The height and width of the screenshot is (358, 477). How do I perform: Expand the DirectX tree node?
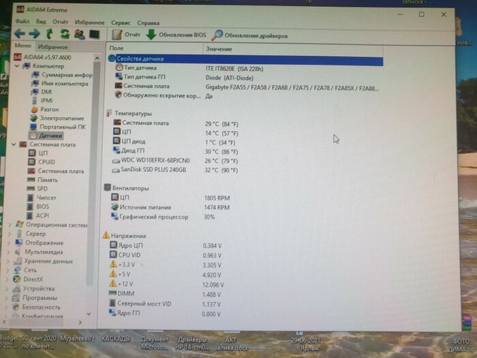pyautogui.click(x=8, y=279)
